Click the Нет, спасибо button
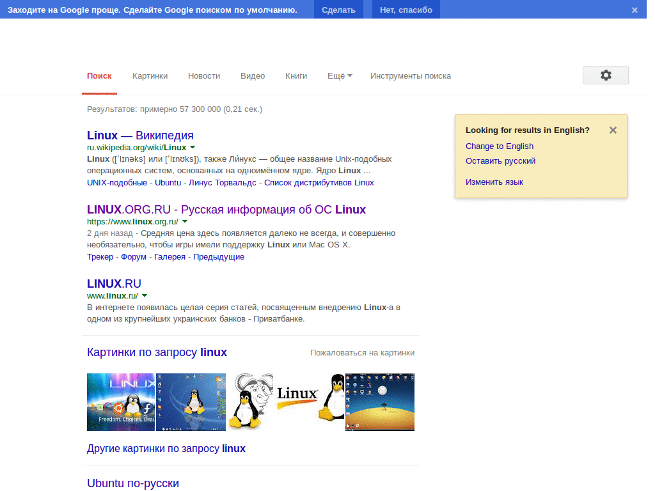The image size is (655, 491). coord(406,10)
